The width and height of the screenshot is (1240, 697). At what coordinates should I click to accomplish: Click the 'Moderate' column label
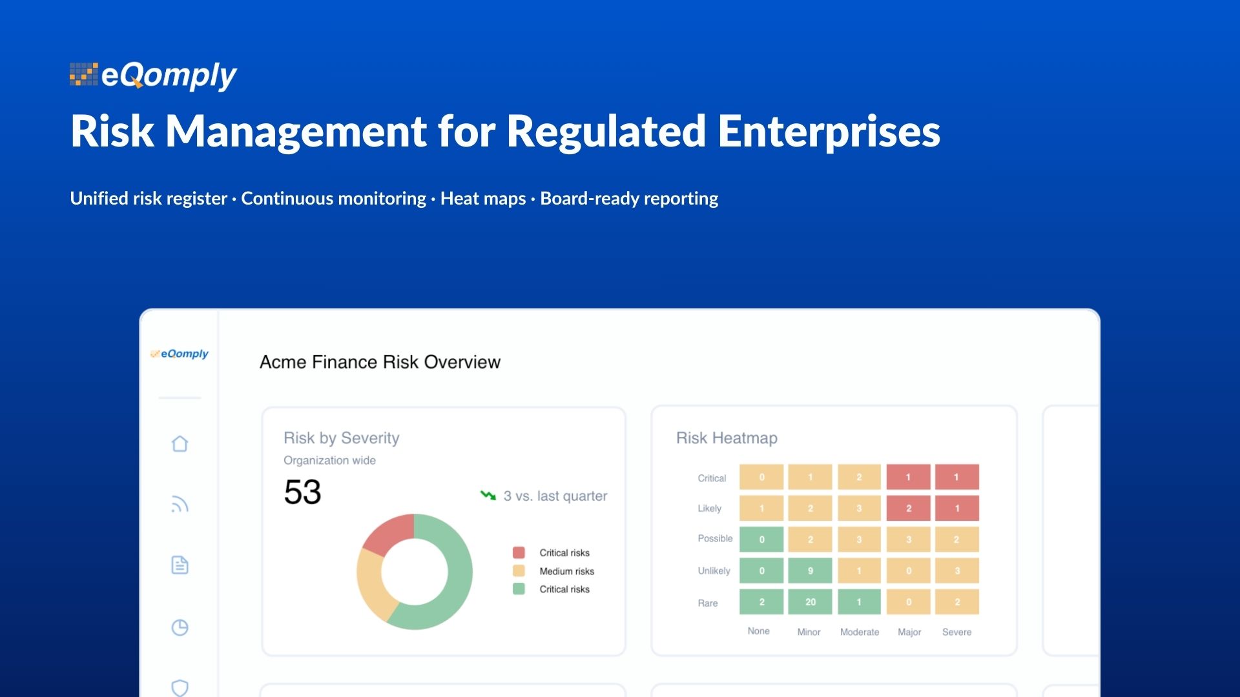coord(859,632)
